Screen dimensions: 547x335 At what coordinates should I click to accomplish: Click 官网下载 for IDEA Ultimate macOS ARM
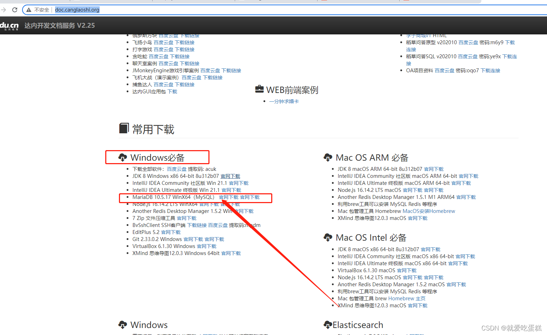461,183
